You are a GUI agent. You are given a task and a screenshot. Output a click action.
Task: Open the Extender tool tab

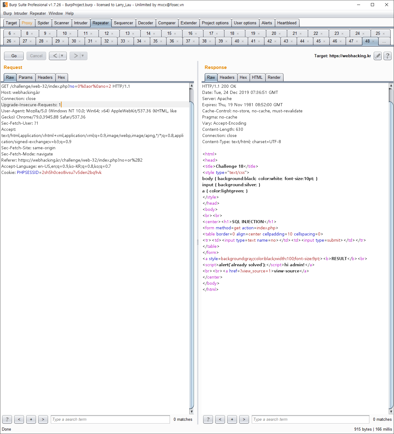[189, 23]
